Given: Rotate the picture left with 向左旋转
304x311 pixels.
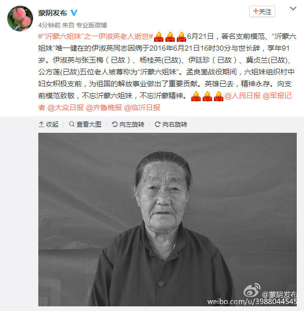Looking at the screenshot, I should click(x=128, y=125).
